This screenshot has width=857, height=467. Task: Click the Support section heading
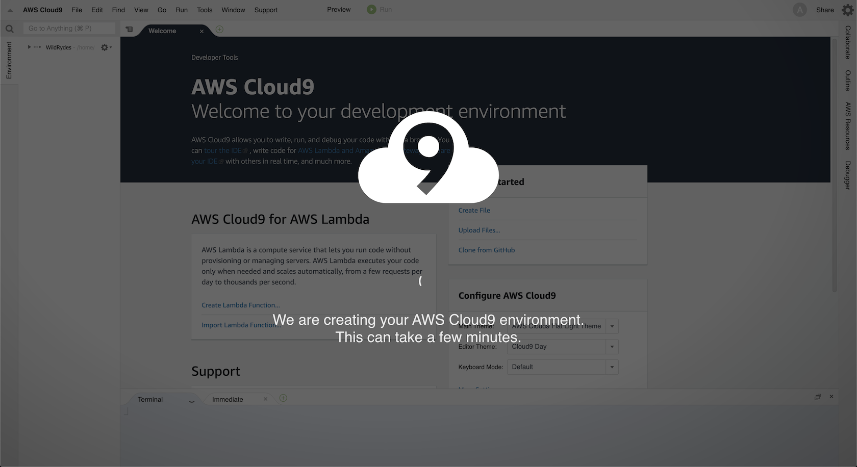point(216,371)
